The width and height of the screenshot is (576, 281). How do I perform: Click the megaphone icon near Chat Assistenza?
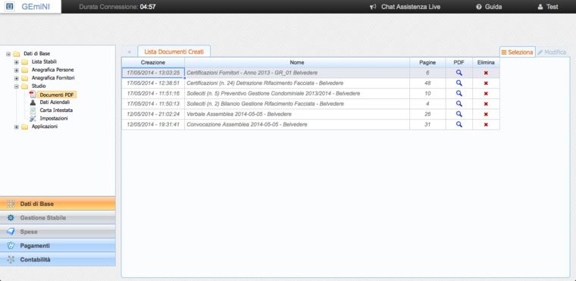click(373, 7)
